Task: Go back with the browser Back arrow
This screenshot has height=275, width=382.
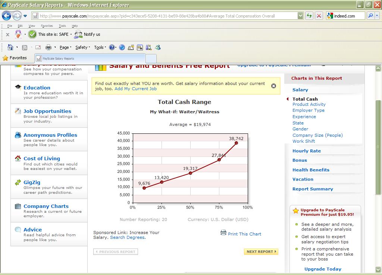Action: click(7, 16)
